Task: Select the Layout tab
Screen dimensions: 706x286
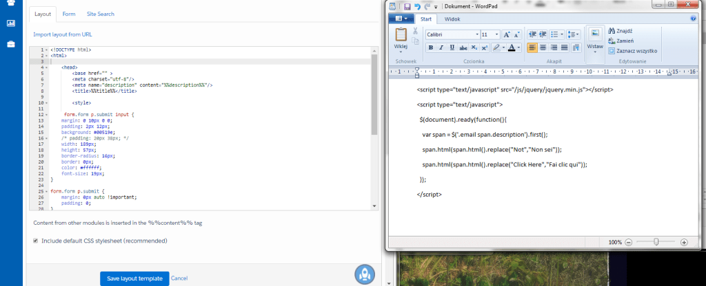Action: [43, 14]
